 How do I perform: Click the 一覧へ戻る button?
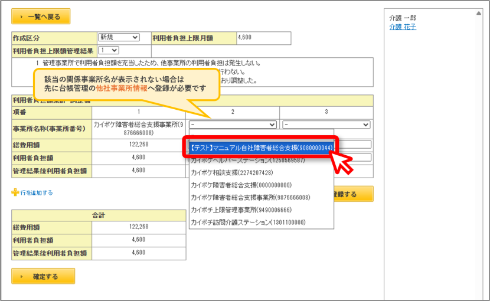coord(41,17)
